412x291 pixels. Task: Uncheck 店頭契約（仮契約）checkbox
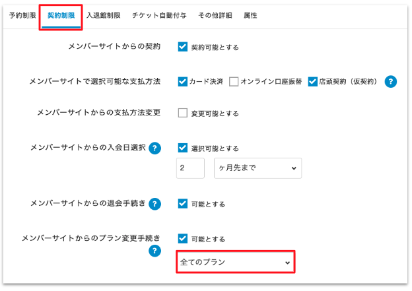(x=313, y=82)
